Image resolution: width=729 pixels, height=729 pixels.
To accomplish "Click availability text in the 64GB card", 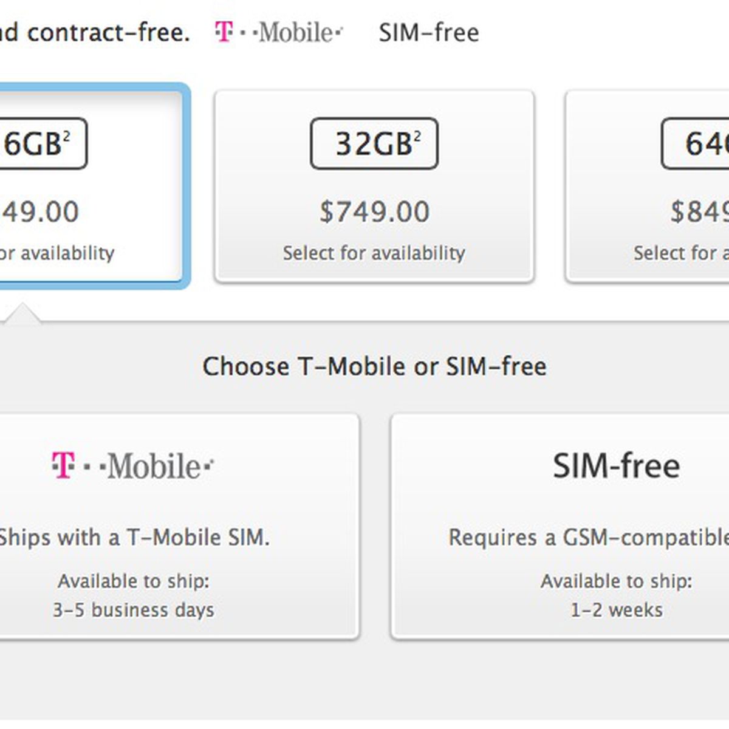I will click(682, 253).
